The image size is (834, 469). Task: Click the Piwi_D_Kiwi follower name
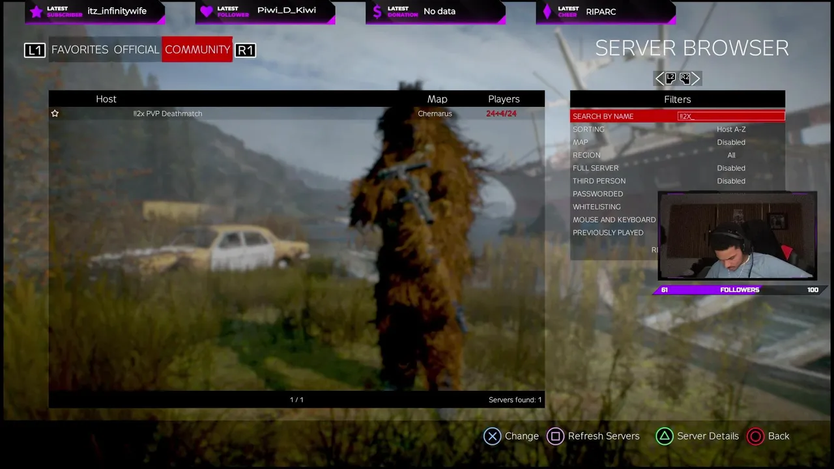pyautogui.click(x=287, y=11)
